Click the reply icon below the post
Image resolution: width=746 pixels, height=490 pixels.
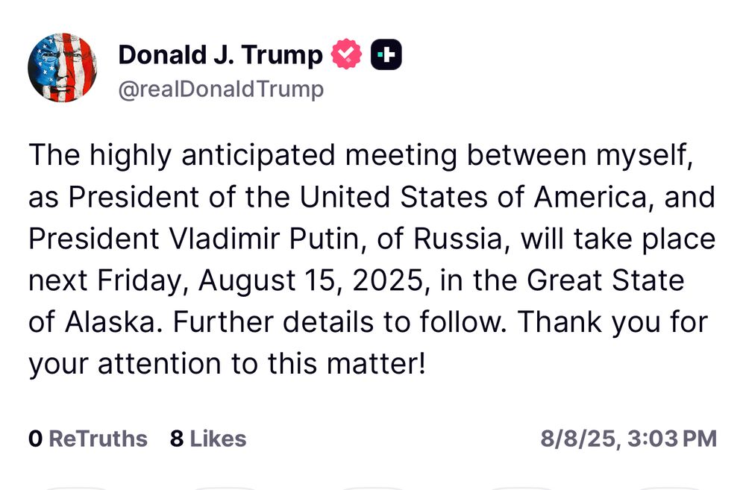point(75,486)
